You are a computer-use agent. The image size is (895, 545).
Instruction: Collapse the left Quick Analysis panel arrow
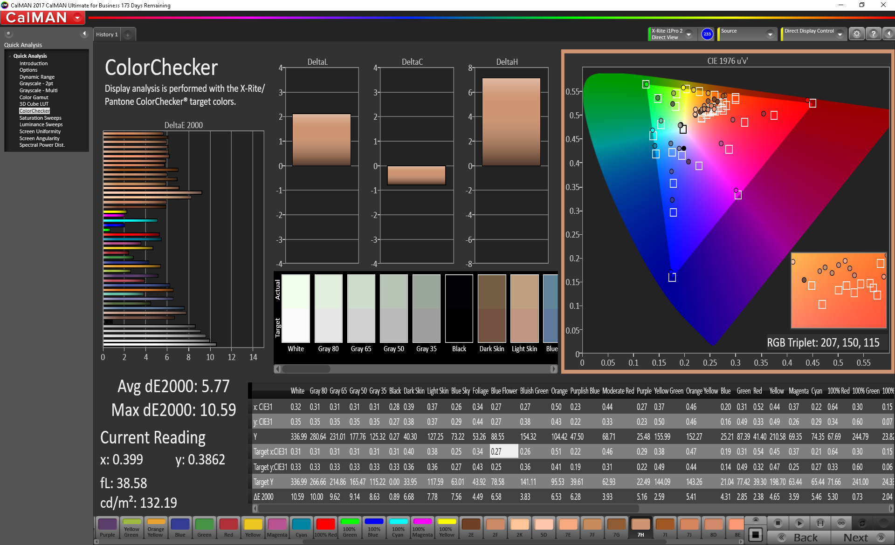coord(84,34)
